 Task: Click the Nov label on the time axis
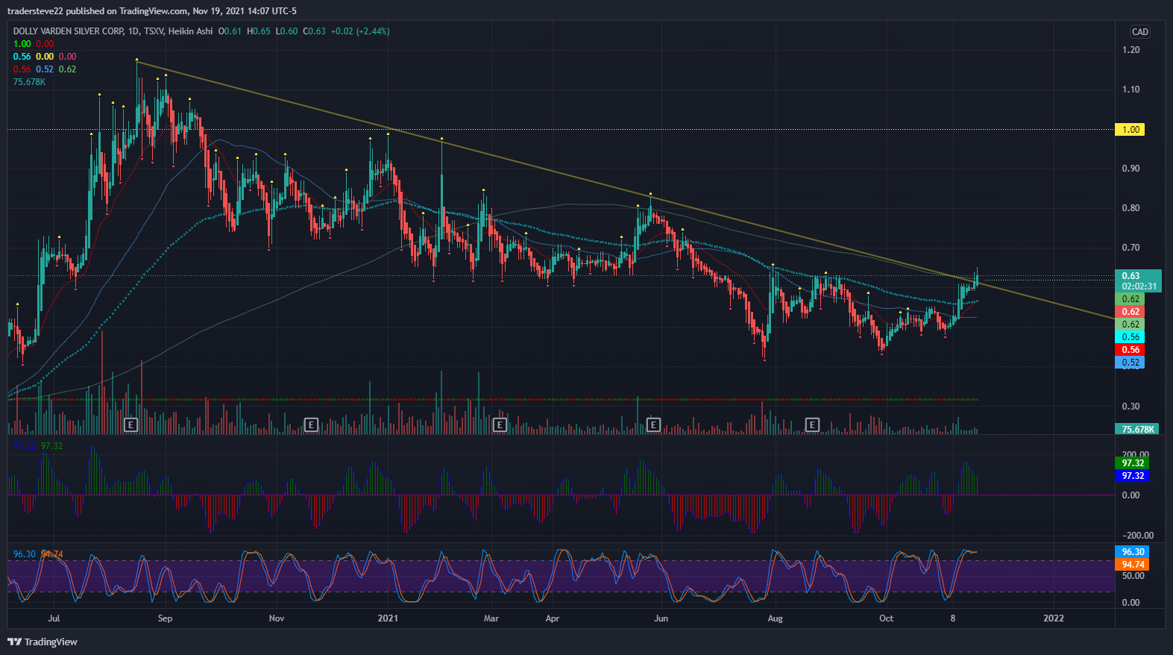[x=277, y=618]
